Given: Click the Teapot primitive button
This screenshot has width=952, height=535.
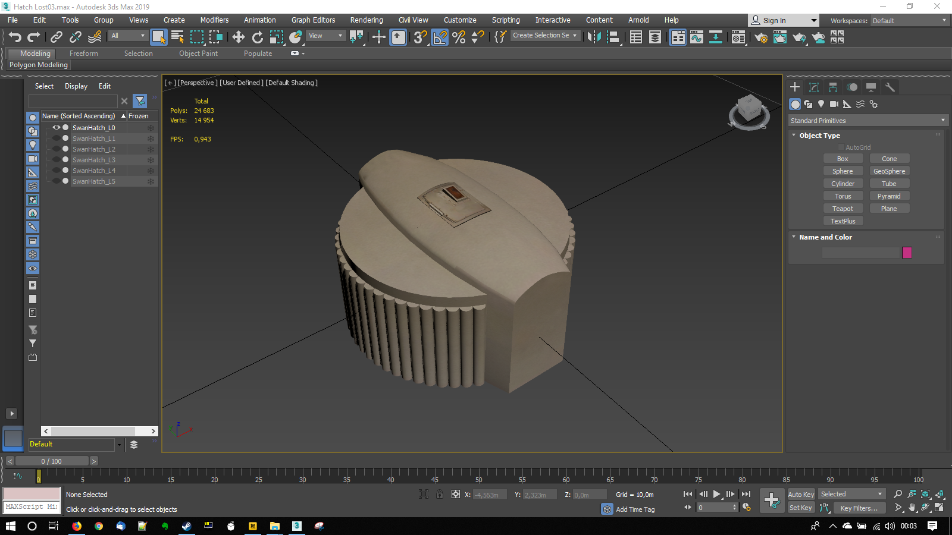Looking at the screenshot, I should pos(843,209).
